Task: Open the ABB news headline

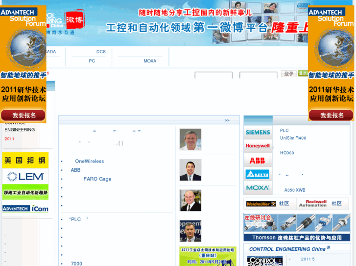Action: click(75, 170)
